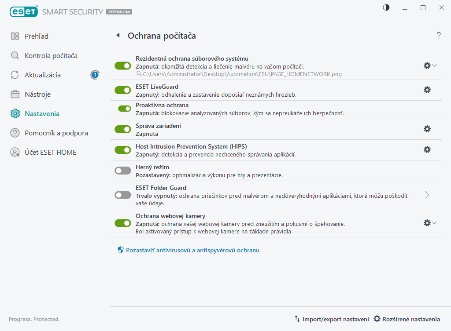Toggle the ESET Folder Guard switch
Screen dimensions: 451x331
(x=123, y=195)
